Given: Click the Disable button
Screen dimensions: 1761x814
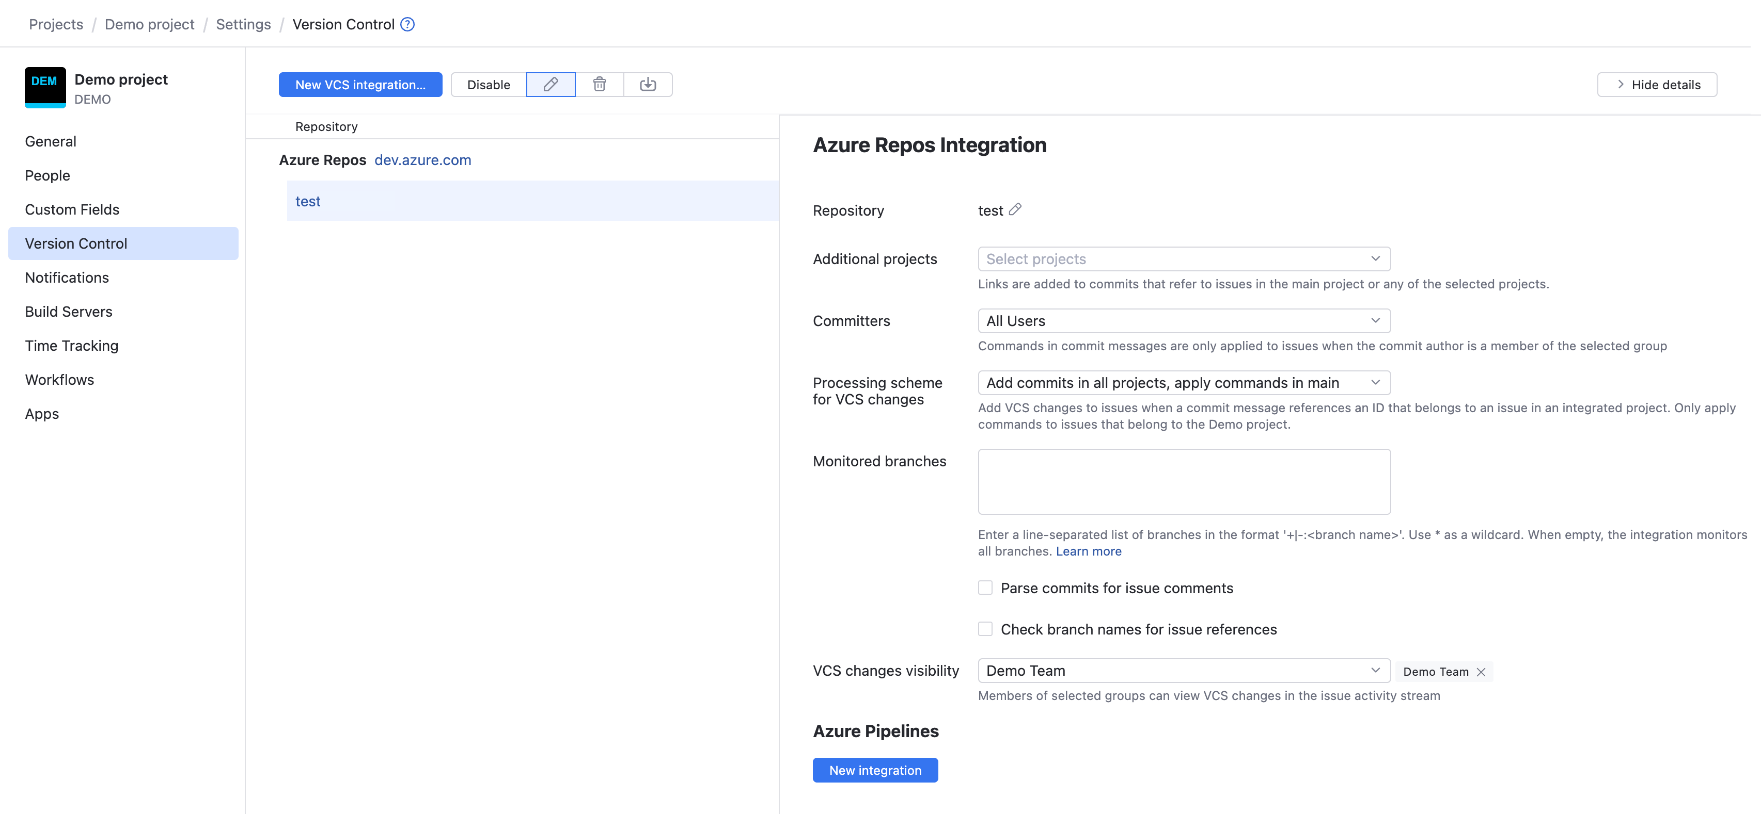Looking at the screenshot, I should coord(489,85).
